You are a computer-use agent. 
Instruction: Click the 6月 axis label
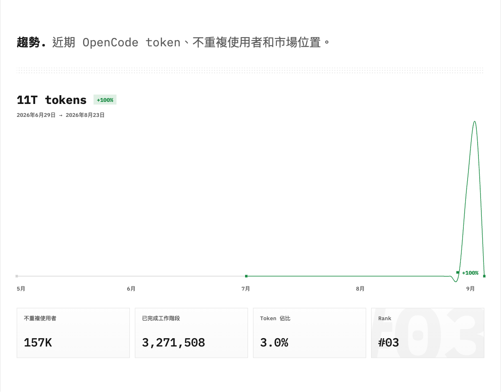(131, 288)
